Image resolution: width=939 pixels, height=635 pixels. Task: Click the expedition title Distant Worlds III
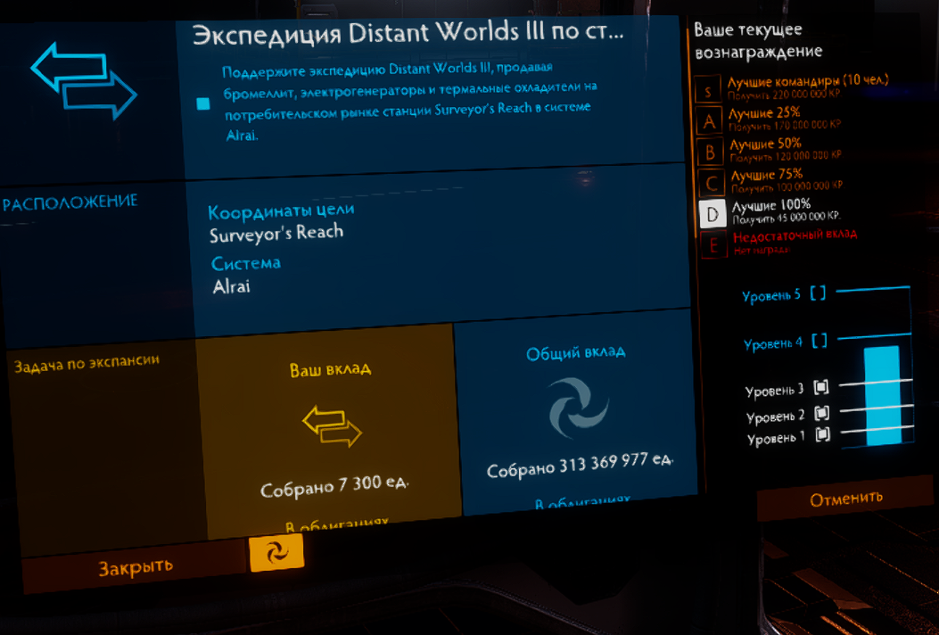pyautogui.click(x=408, y=32)
